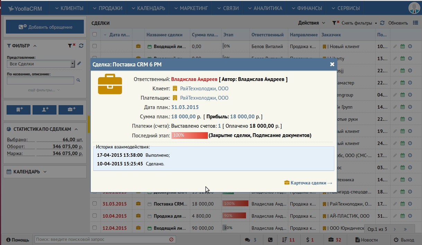The height and width of the screenshot is (245, 422).
Task: Open chat messages indicator showing 3
Action: tap(251, 239)
